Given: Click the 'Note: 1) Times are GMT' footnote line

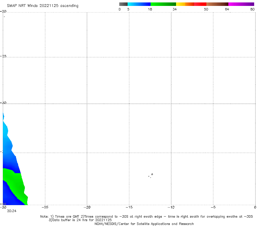Looking at the screenshot, I should point(146,217).
